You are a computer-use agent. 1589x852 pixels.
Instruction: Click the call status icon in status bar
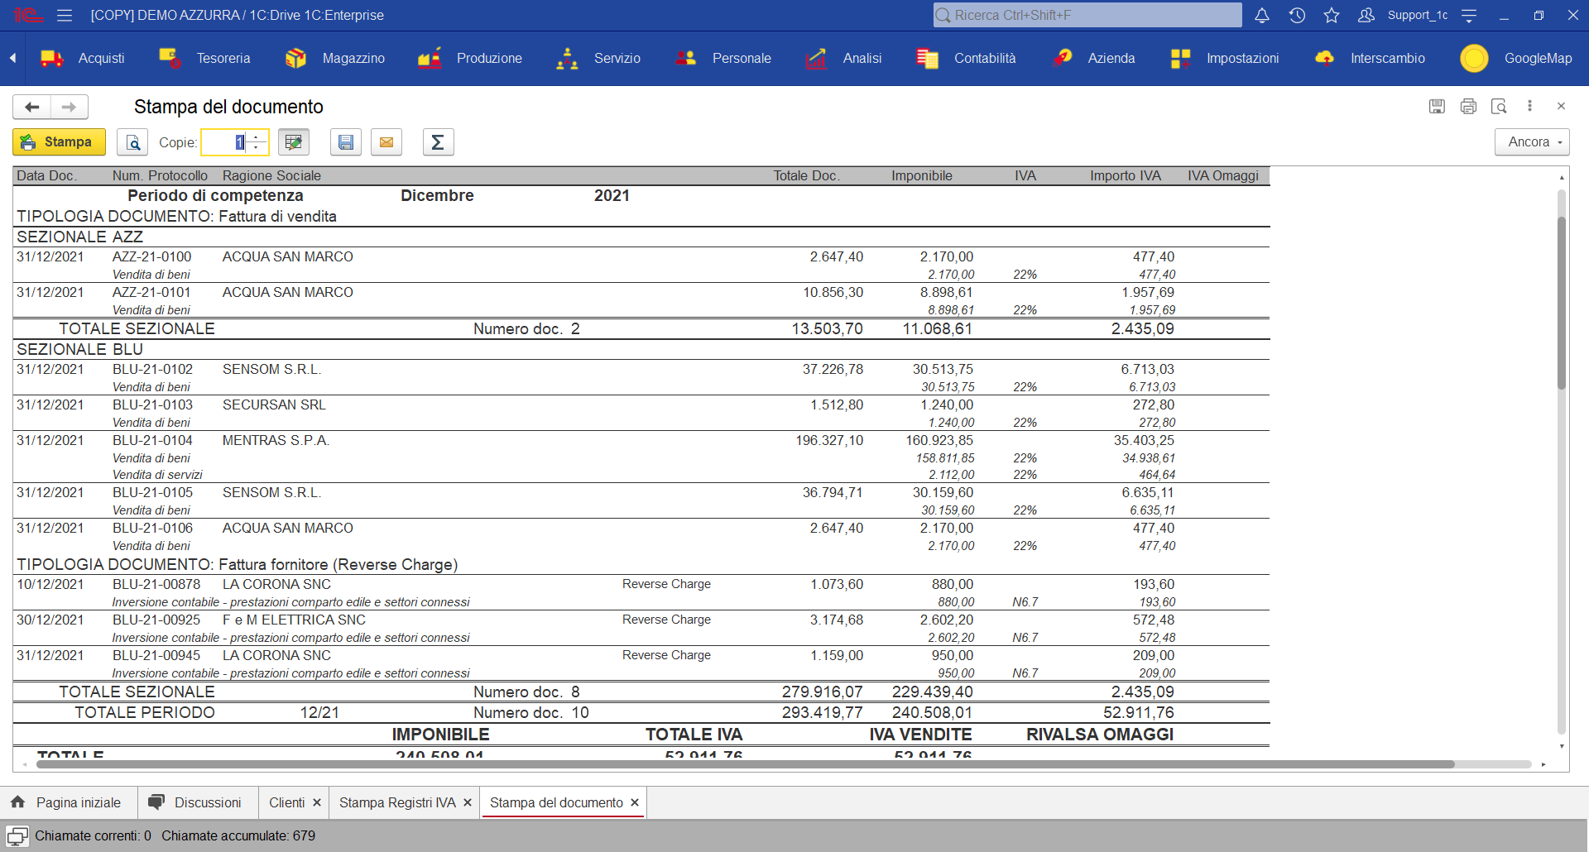[x=17, y=835]
